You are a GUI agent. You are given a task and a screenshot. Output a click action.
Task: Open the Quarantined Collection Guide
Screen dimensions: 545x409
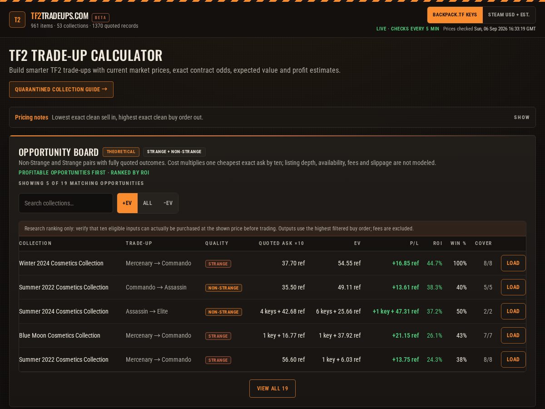click(x=61, y=90)
